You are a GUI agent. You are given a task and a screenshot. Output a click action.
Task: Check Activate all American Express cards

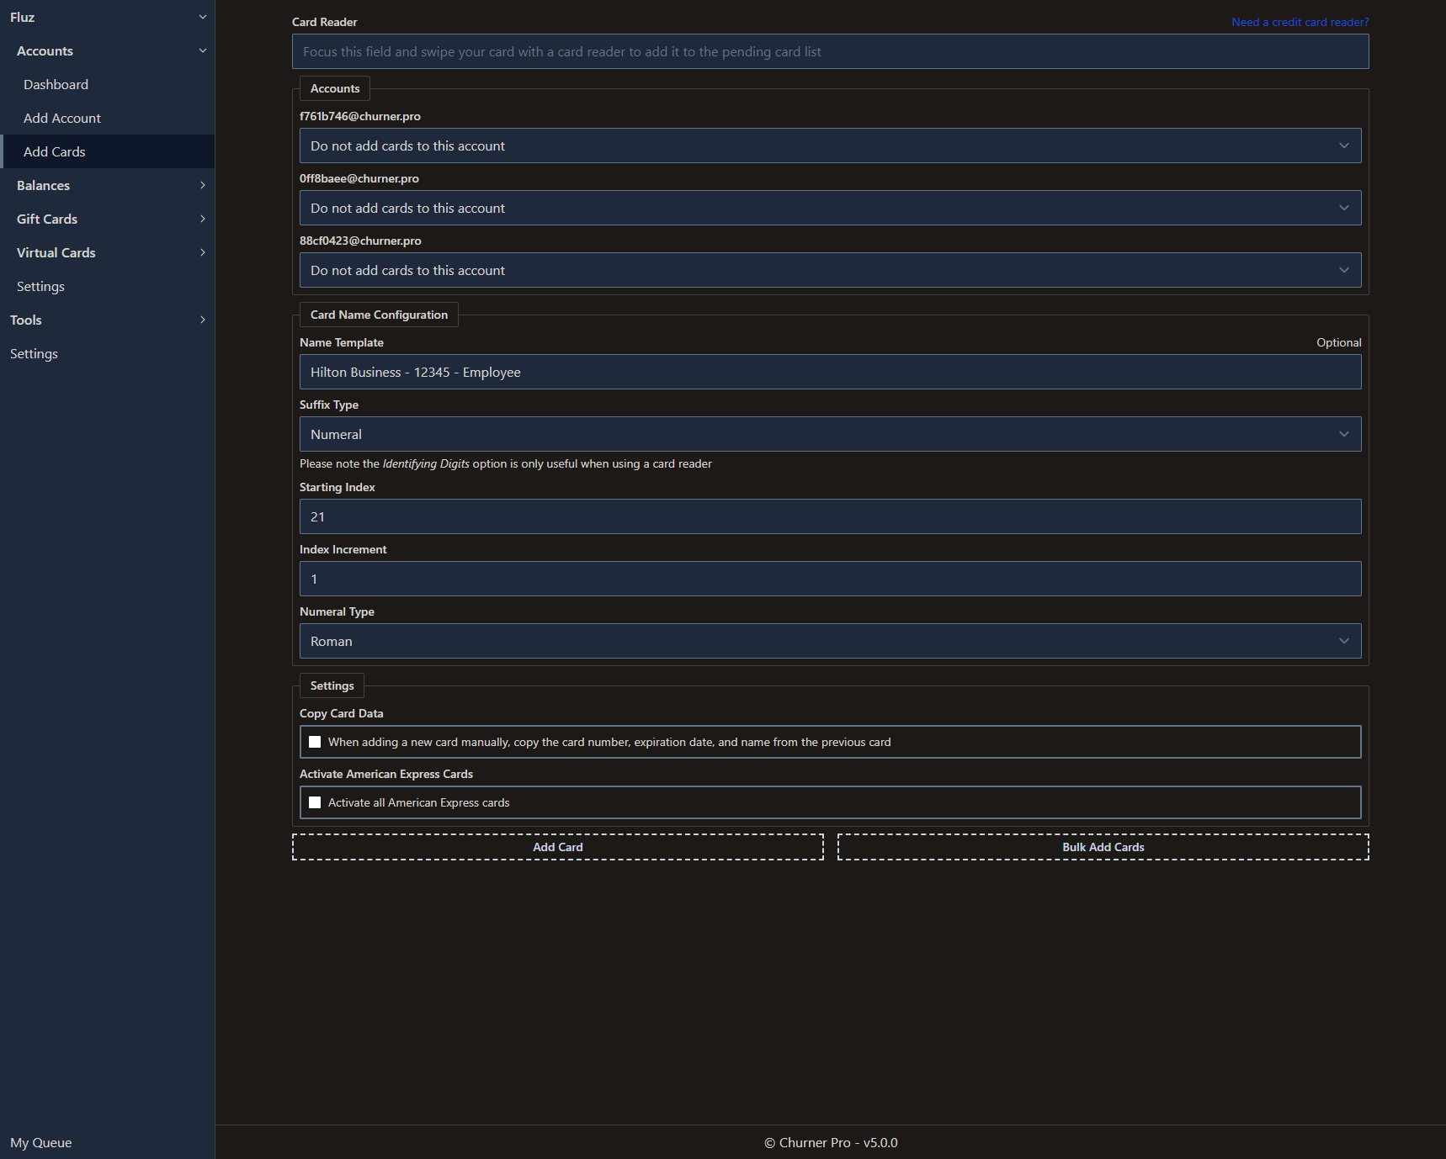pyautogui.click(x=315, y=802)
